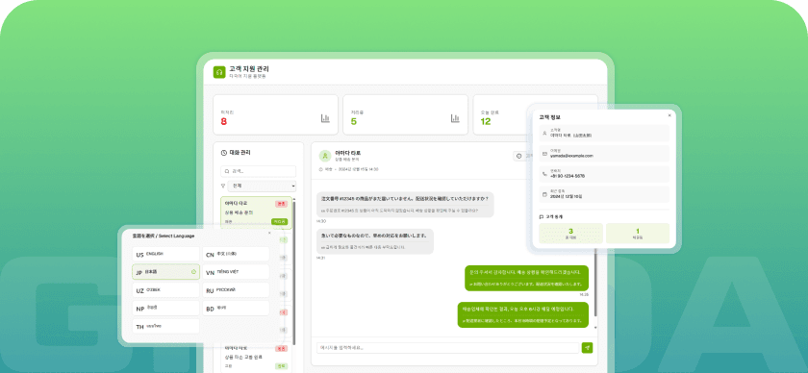Click the green status badge on the top conversation
This screenshot has height=373, width=808.
tap(279, 221)
